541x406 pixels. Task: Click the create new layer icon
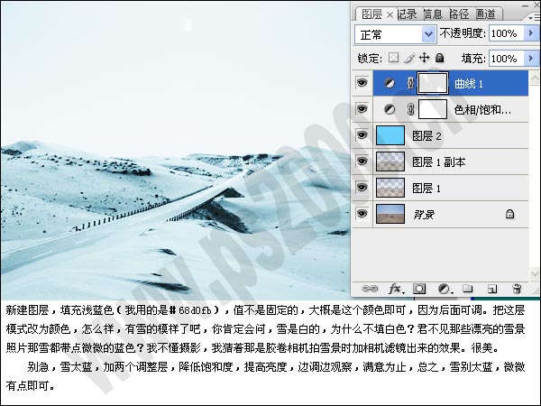tap(492, 289)
